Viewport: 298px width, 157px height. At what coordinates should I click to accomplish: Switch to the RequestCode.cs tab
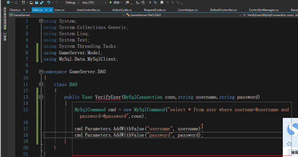pos(155,10)
